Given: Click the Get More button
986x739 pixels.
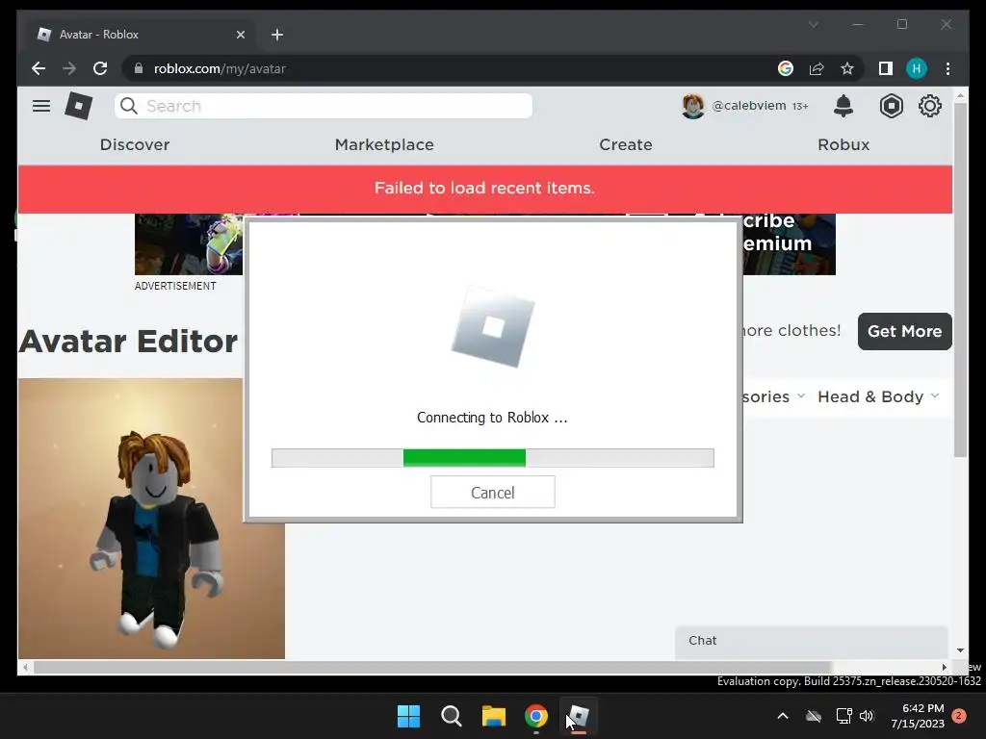Looking at the screenshot, I should tap(904, 331).
